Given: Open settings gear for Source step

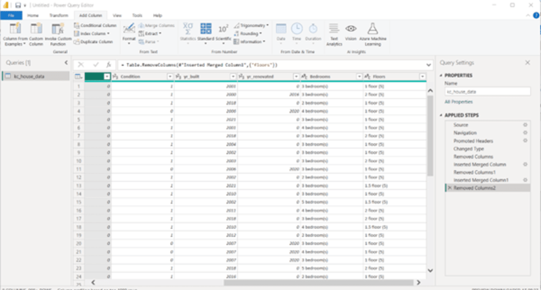Looking at the screenshot, I should pos(525,125).
